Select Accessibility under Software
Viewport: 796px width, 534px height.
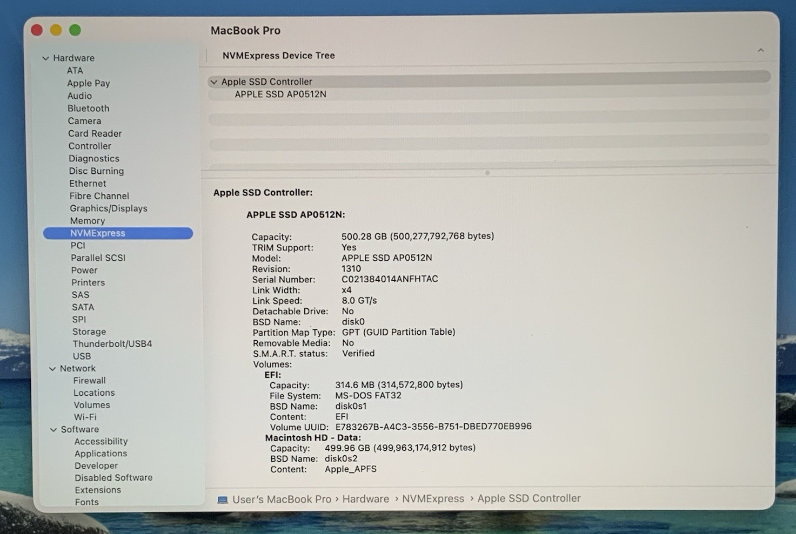tap(101, 441)
